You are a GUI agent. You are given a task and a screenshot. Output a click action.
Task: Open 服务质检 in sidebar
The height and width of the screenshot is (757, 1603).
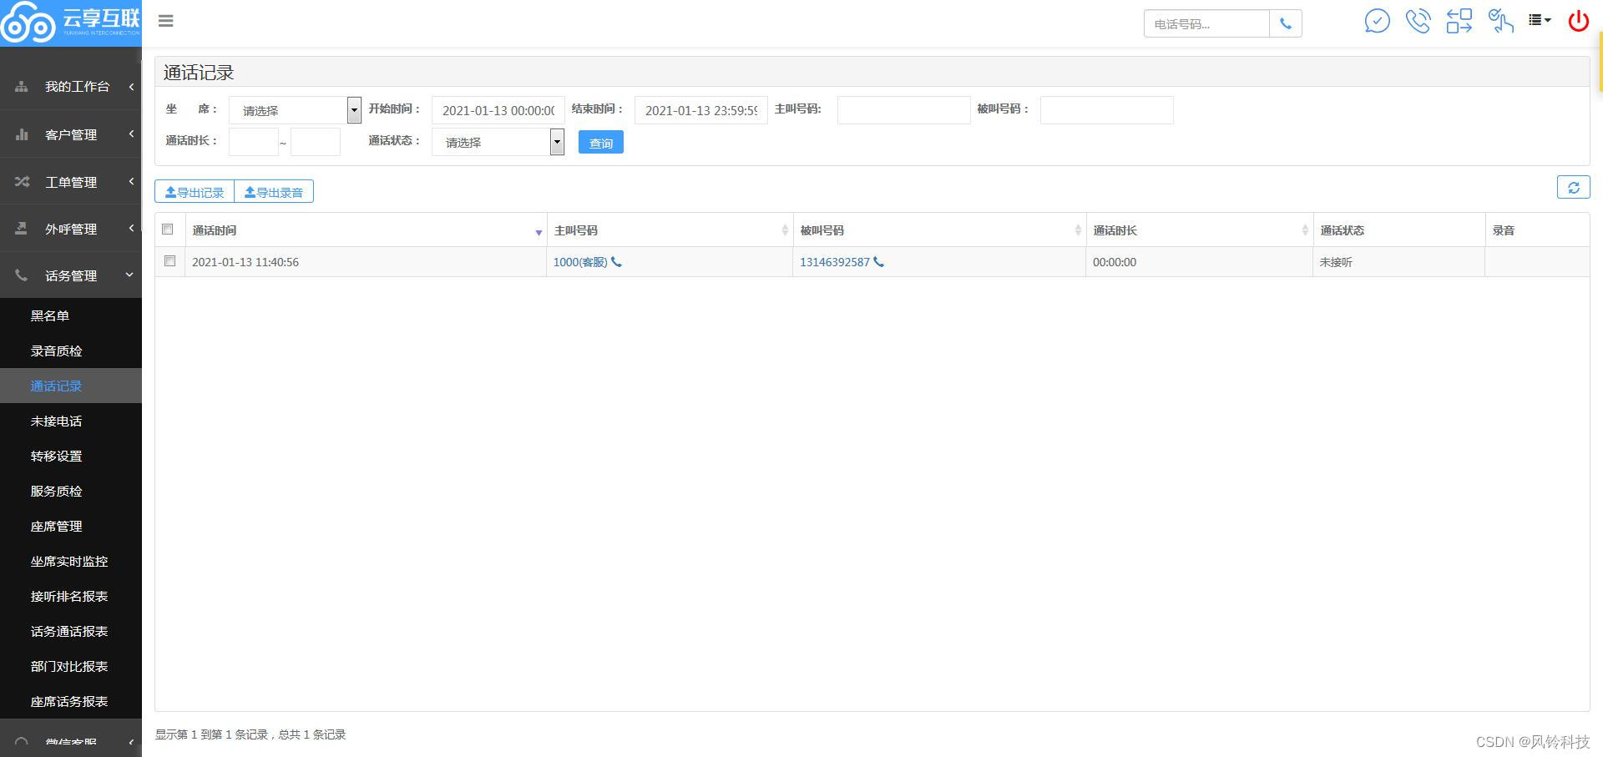(x=71, y=491)
